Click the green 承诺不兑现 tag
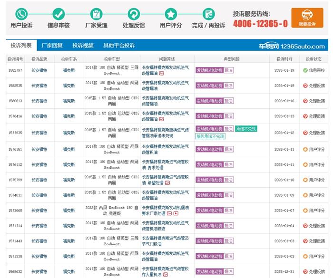This screenshot has width=333, height=278. (x=246, y=129)
